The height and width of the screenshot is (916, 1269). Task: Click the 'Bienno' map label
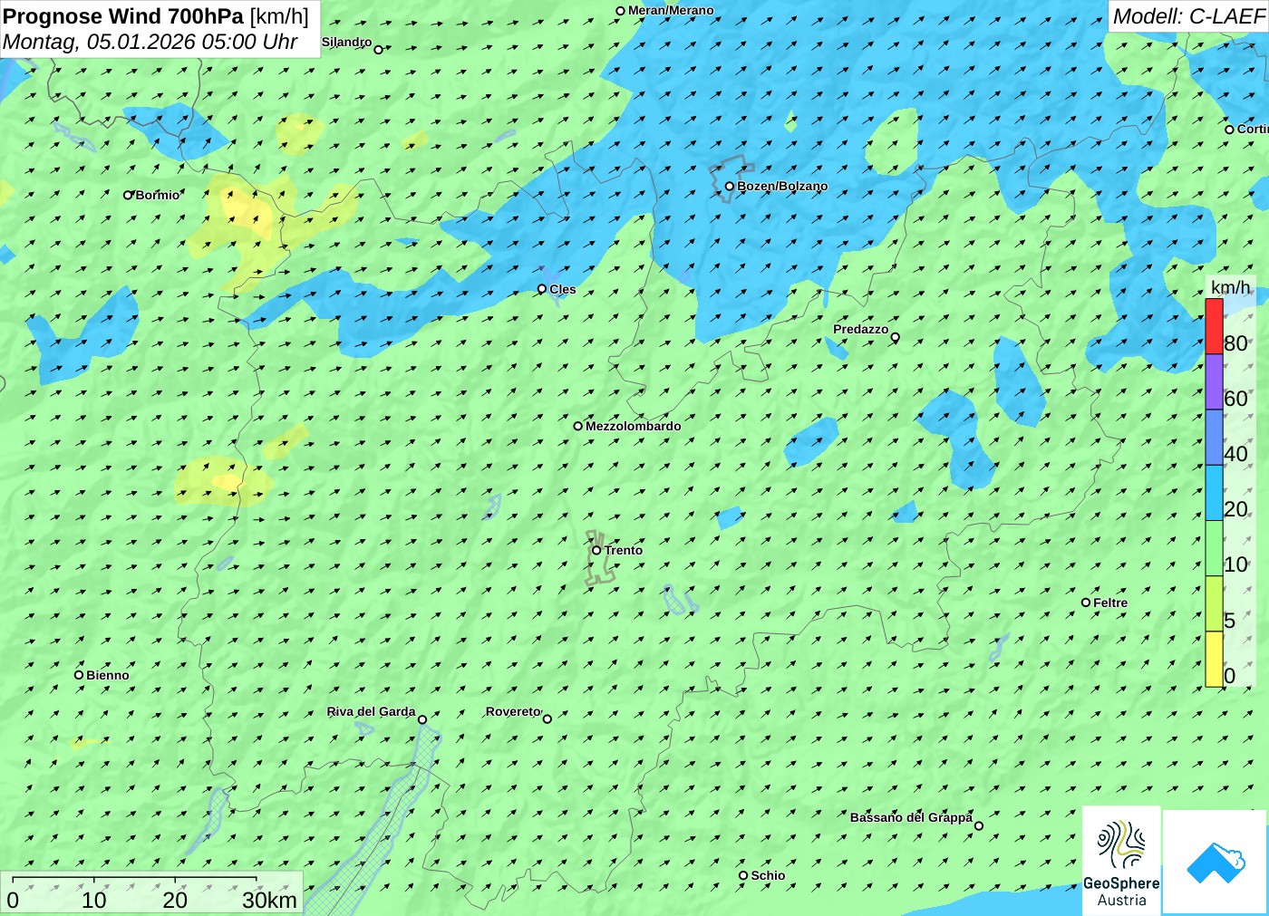(x=108, y=675)
